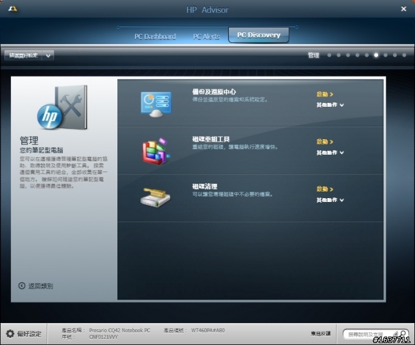Click the 磁碟清理 title text
415x345 pixels.
[205, 186]
